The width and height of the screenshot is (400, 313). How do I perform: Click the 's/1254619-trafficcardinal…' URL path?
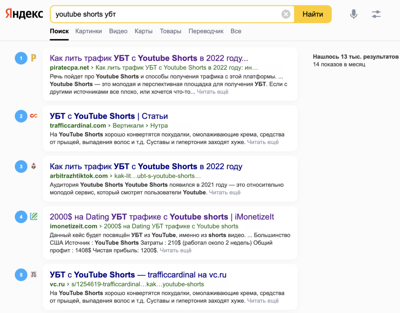pyautogui.click(x=137, y=284)
